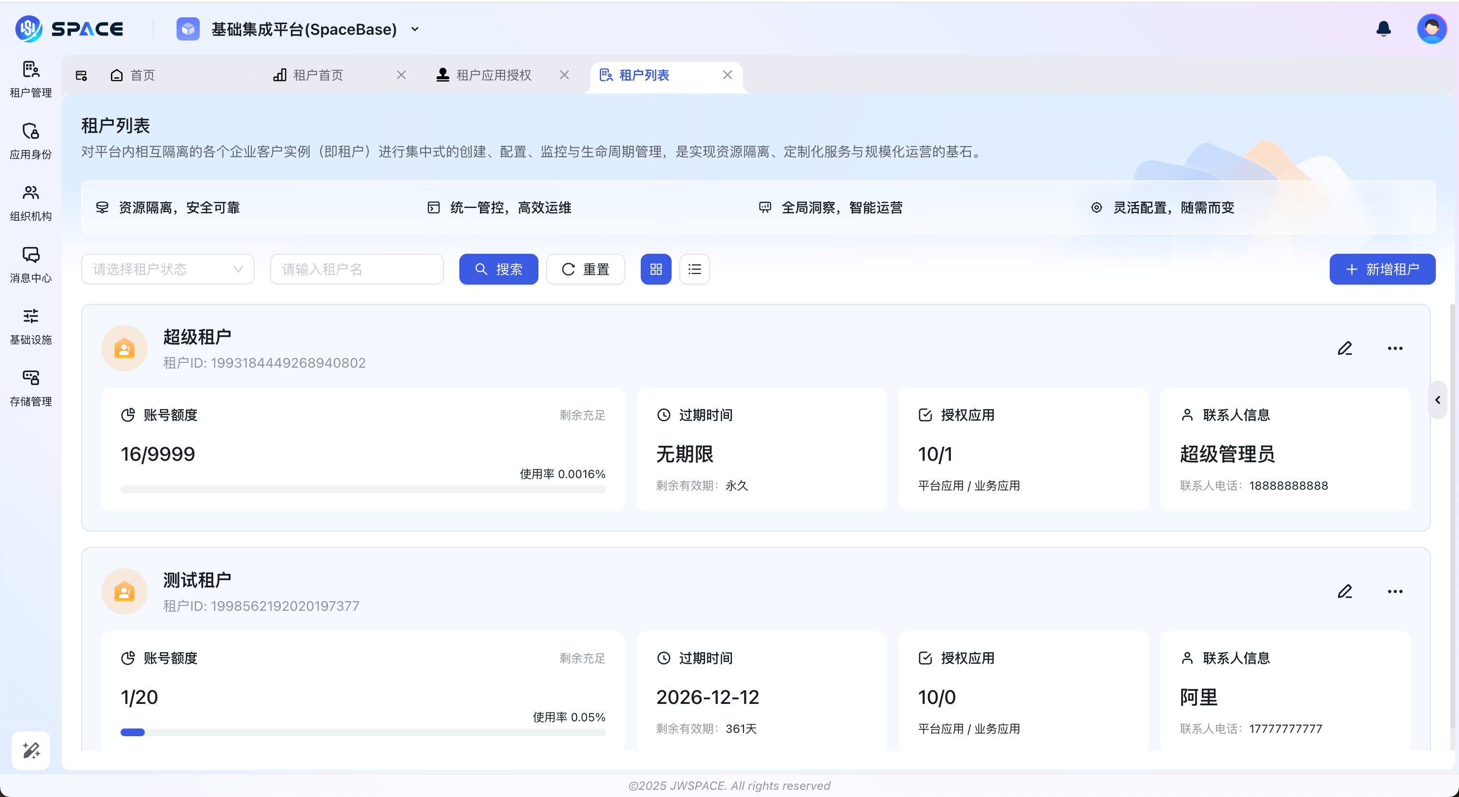Open the 租户管理 sidebar section
This screenshot has width=1459, height=797.
[30, 79]
